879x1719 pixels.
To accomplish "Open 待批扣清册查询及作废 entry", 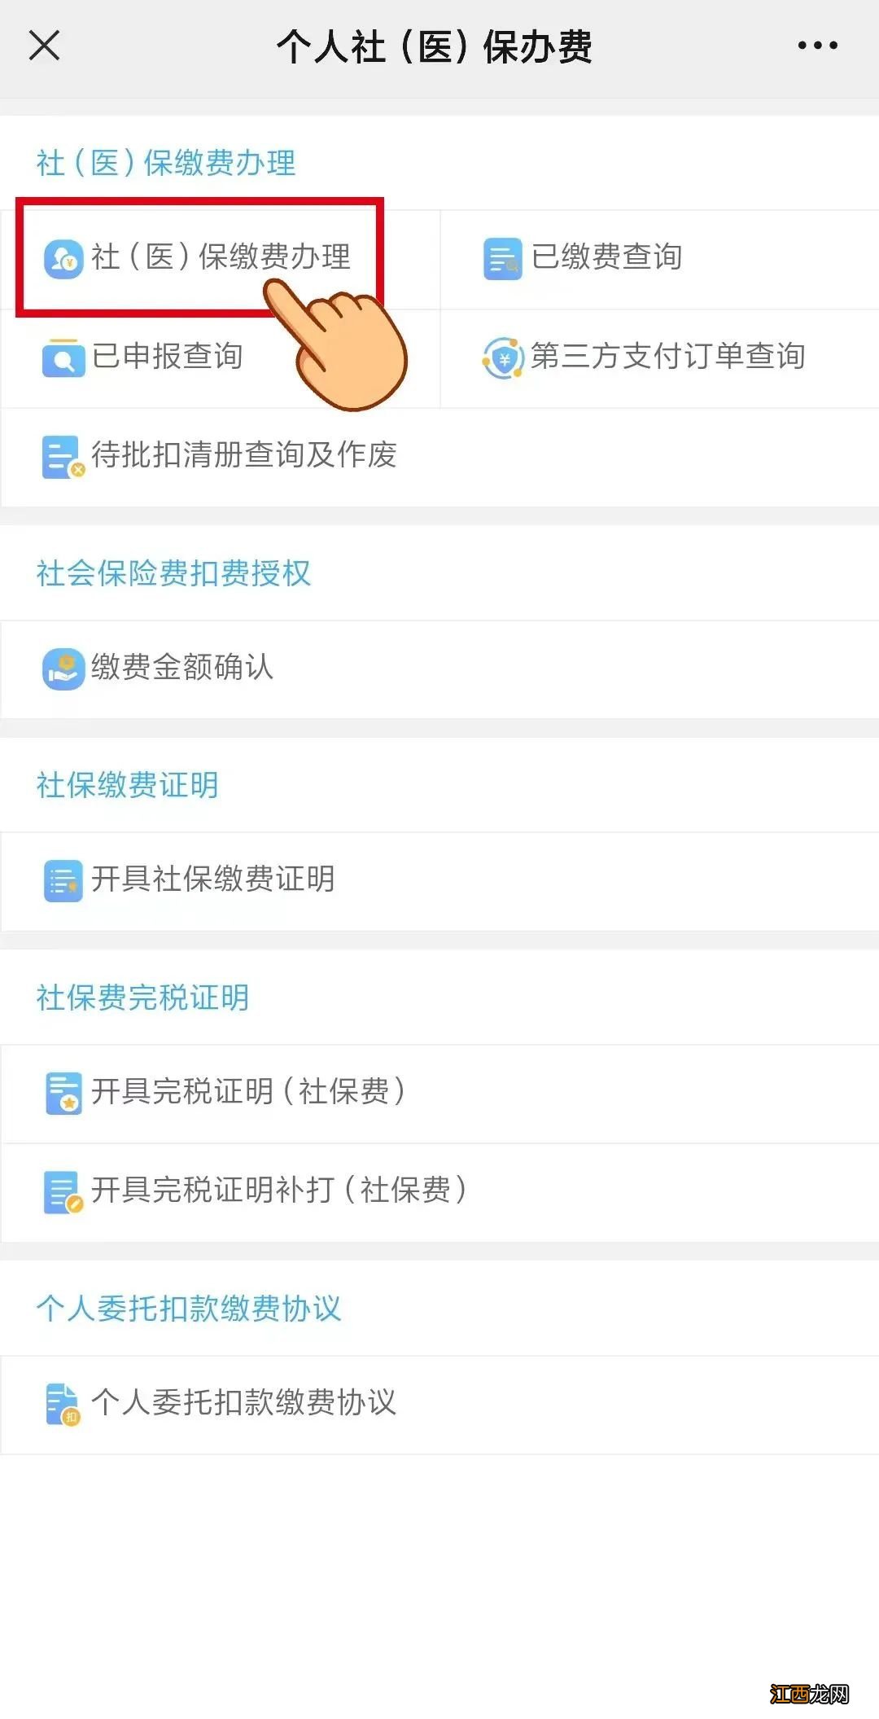I will [243, 455].
